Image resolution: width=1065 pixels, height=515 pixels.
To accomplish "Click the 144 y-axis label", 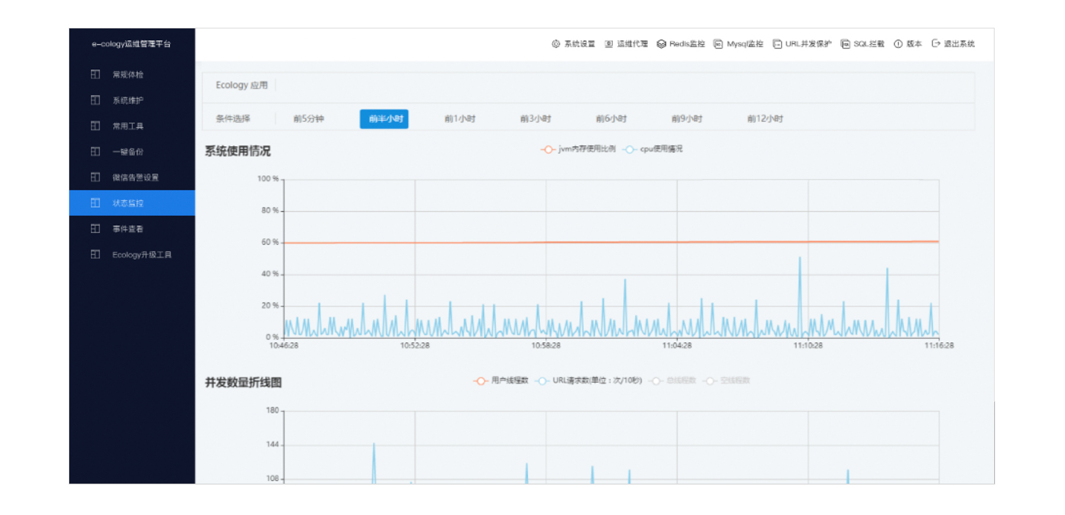I will pyautogui.click(x=272, y=444).
